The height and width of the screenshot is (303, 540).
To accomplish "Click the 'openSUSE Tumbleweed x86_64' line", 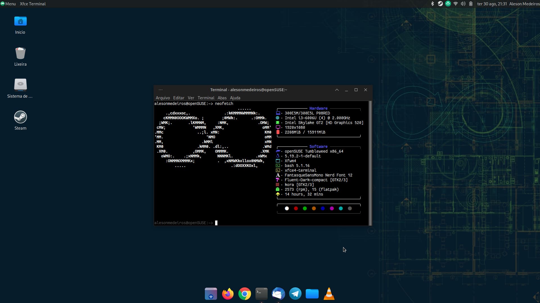I will pos(314,151).
